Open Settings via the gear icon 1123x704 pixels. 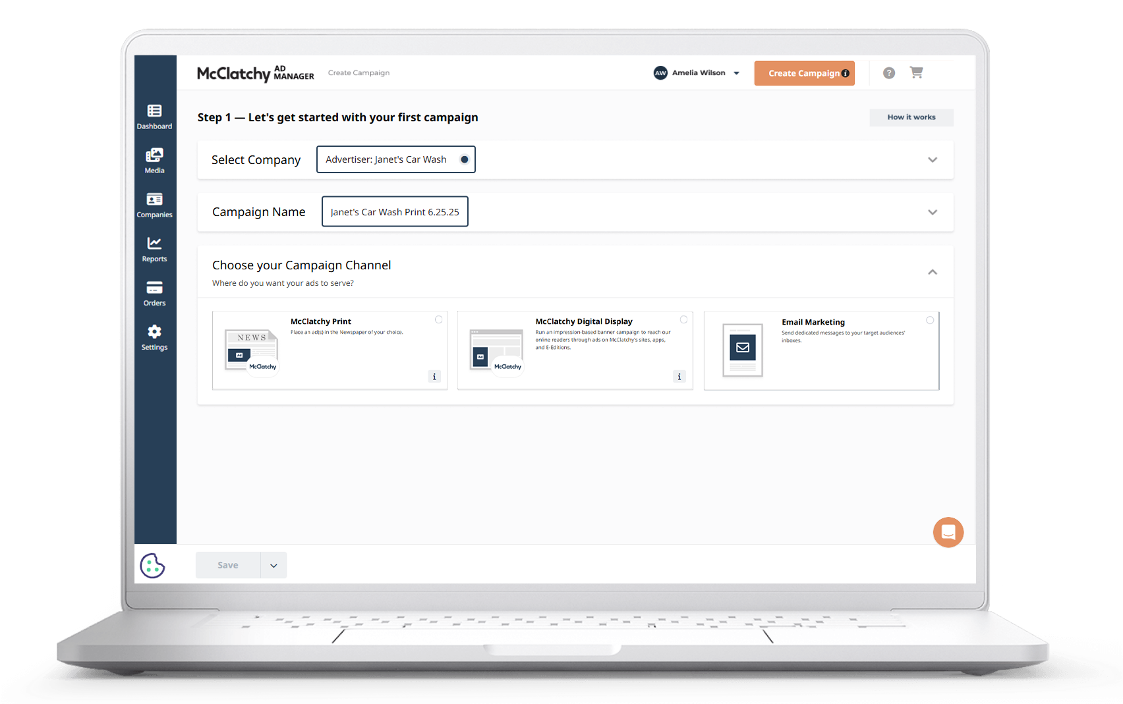[x=154, y=337]
